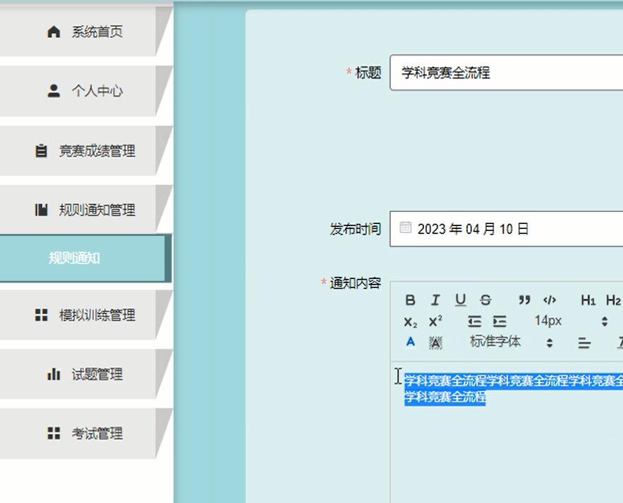Switch to 试题管理 in the sidebar
This screenshot has width=623, height=503.
pyautogui.click(x=85, y=375)
